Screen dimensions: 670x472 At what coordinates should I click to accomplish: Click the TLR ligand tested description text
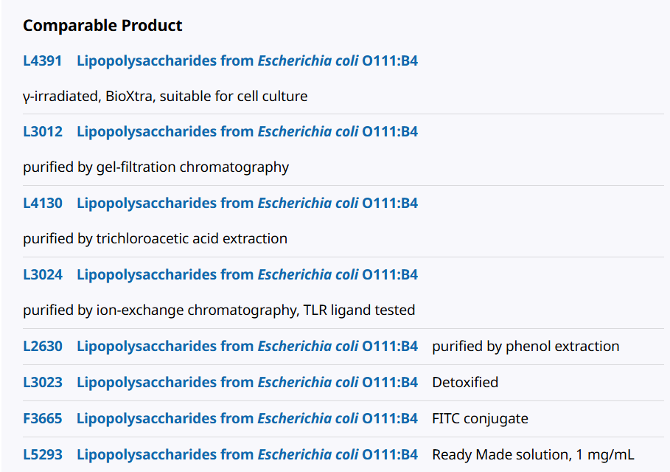(219, 310)
